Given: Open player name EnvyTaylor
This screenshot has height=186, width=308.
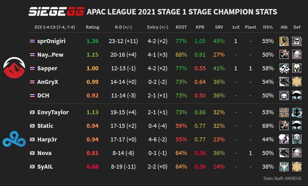Looking at the screenshot, I should point(53,112).
